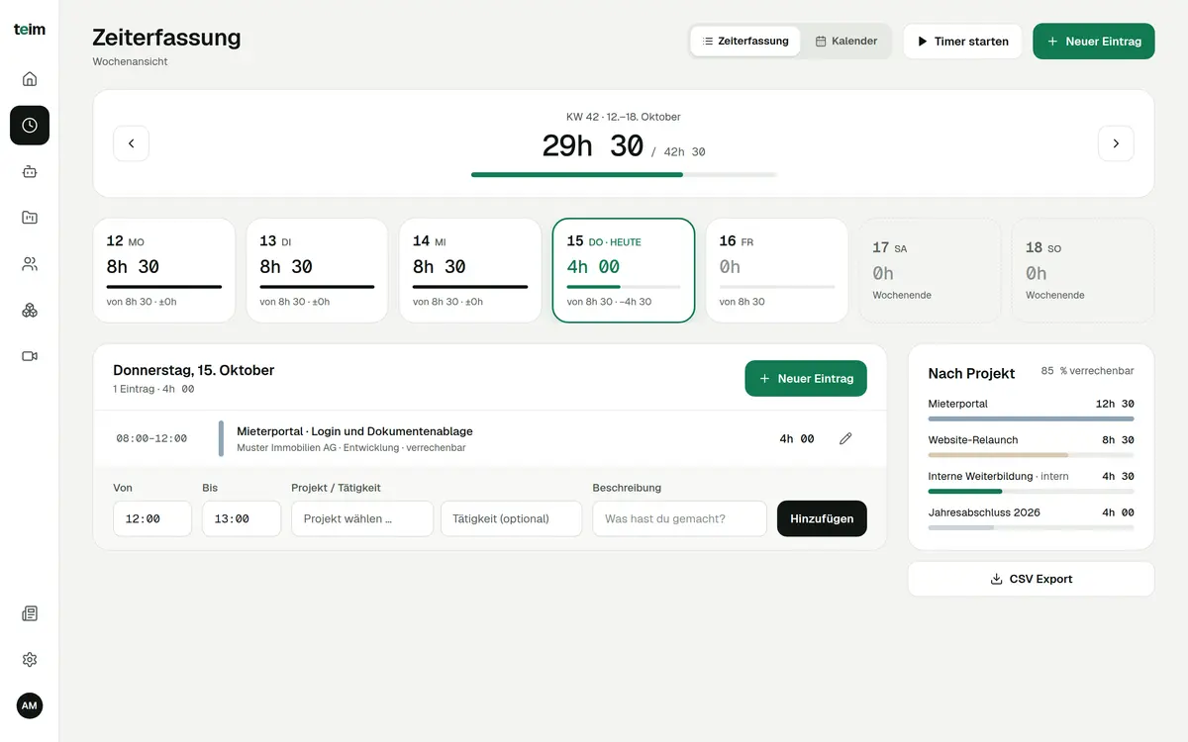Click the Interne Weiterbildung progress bar
Screen dimensions: 1188x742
(x=1031, y=491)
